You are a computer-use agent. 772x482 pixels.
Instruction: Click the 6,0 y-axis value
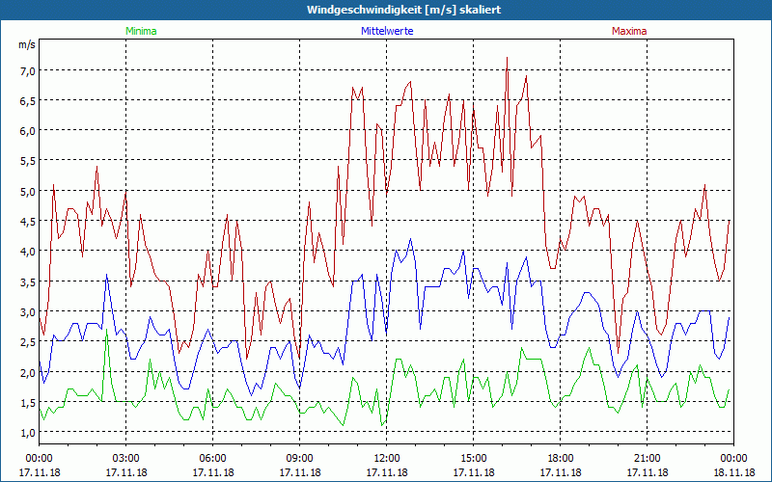click(28, 131)
